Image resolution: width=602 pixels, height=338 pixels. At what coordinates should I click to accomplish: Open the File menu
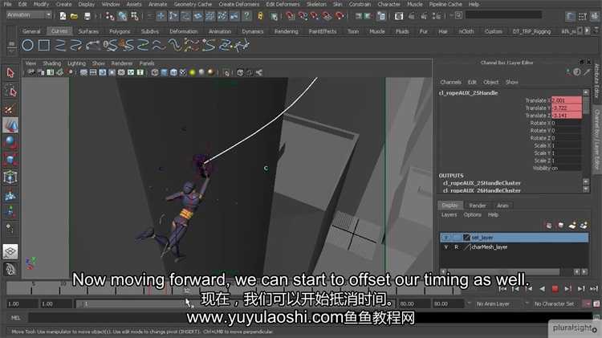click(8, 4)
